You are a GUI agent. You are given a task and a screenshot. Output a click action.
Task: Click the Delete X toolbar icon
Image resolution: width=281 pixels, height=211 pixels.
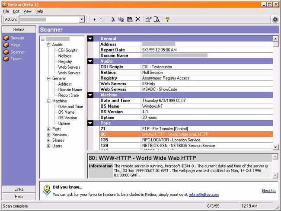coord(137,19)
